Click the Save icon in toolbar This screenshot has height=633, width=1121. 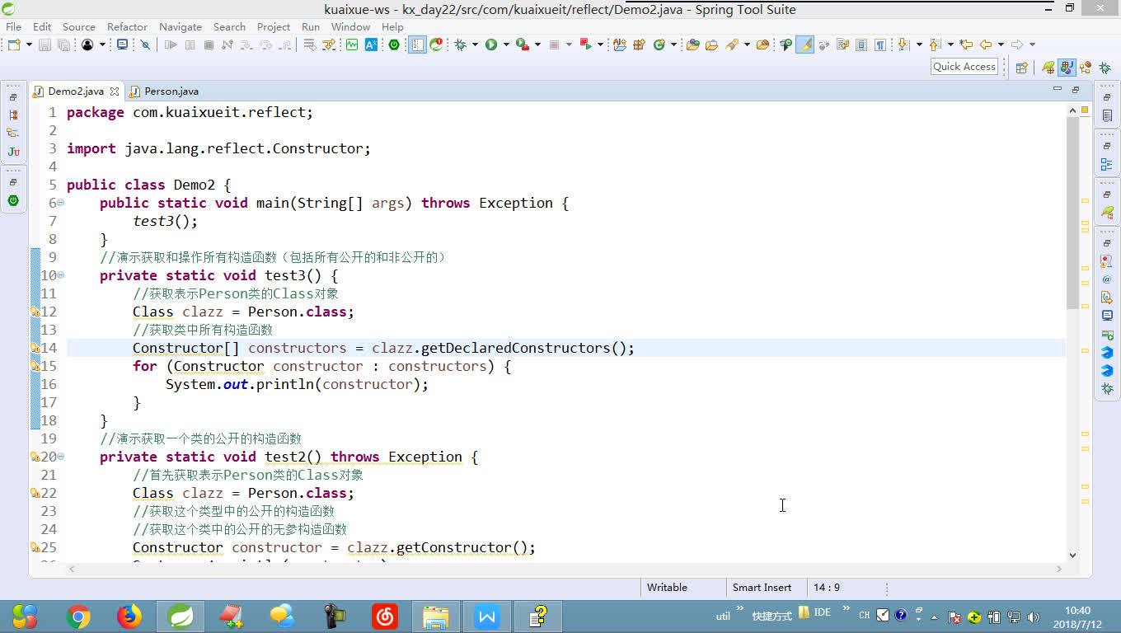45,45
